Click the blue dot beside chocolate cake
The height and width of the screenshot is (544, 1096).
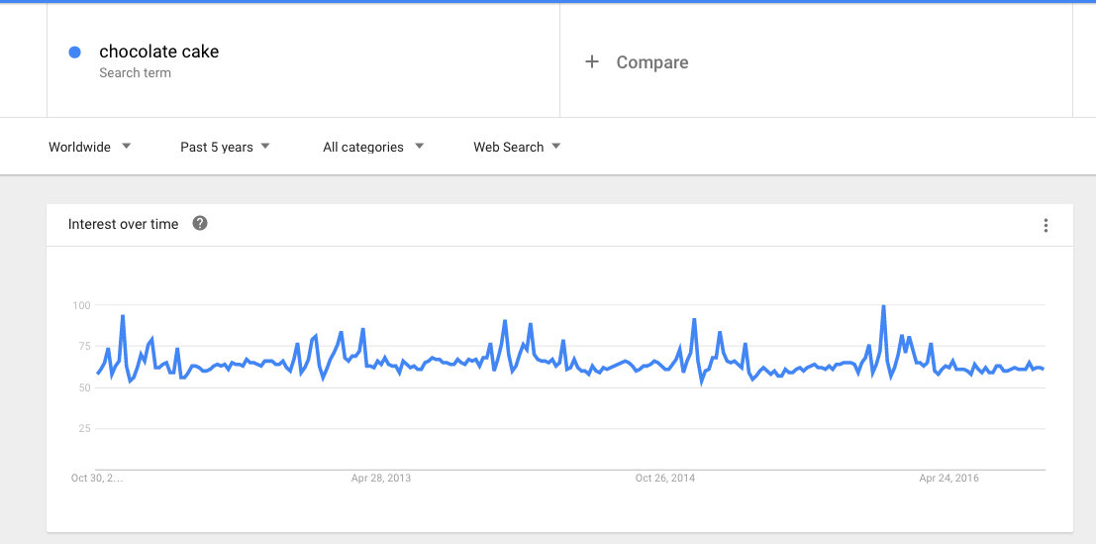tap(75, 53)
